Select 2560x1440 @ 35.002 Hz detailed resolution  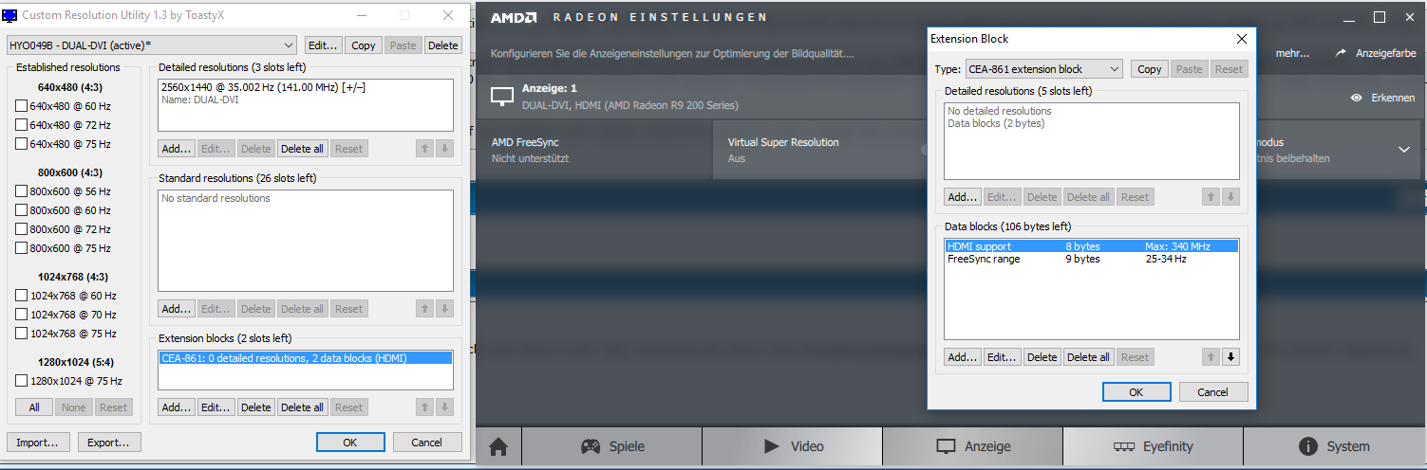(x=305, y=87)
